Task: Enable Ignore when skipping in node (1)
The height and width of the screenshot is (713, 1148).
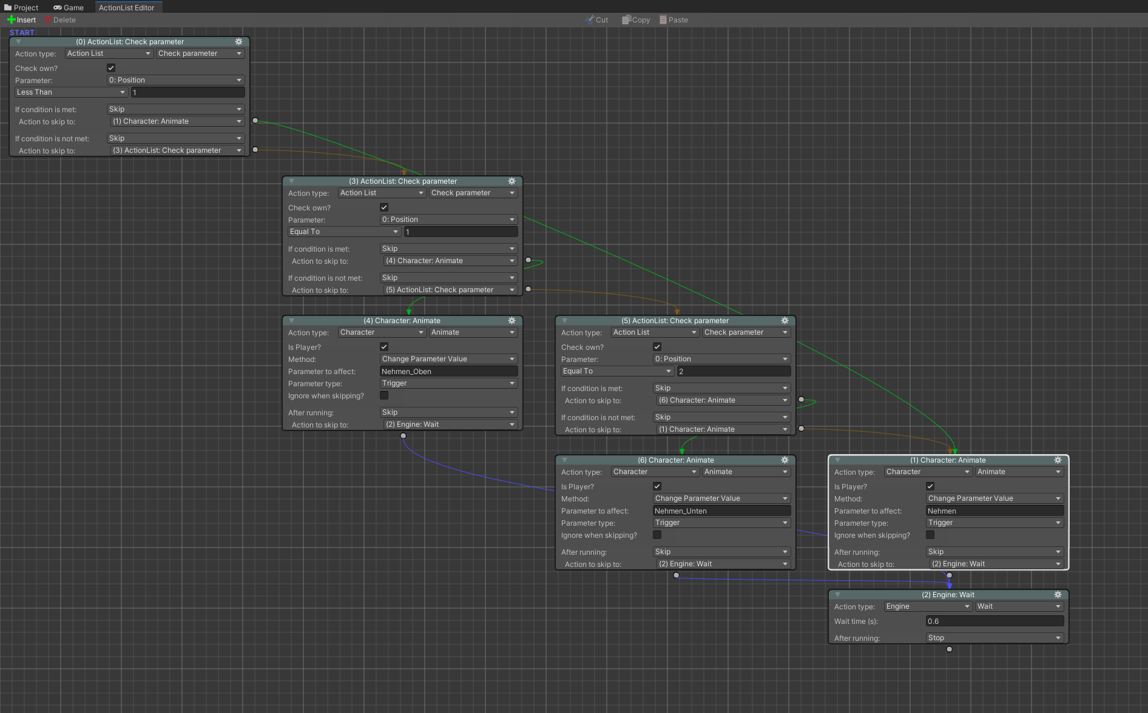Action: [930, 535]
